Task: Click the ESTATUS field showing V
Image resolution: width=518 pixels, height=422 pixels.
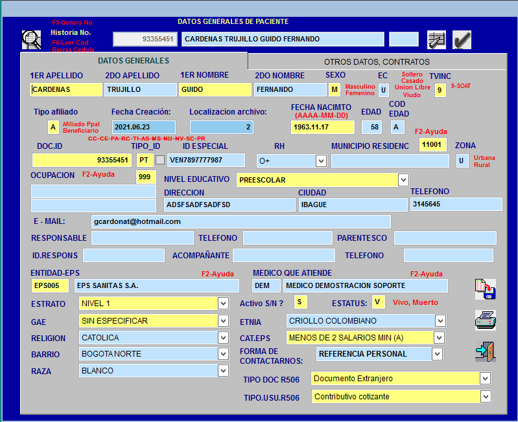Action: coord(378,302)
